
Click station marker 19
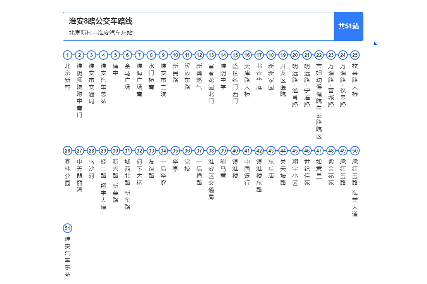tap(283, 55)
